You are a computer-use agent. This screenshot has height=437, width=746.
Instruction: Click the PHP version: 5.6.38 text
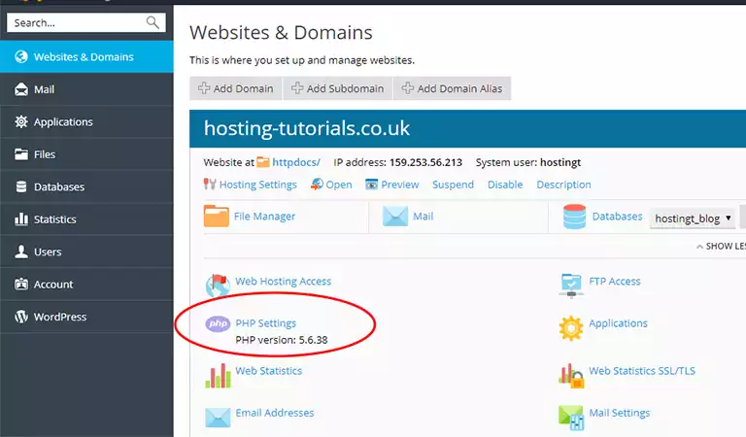(x=281, y=340)
